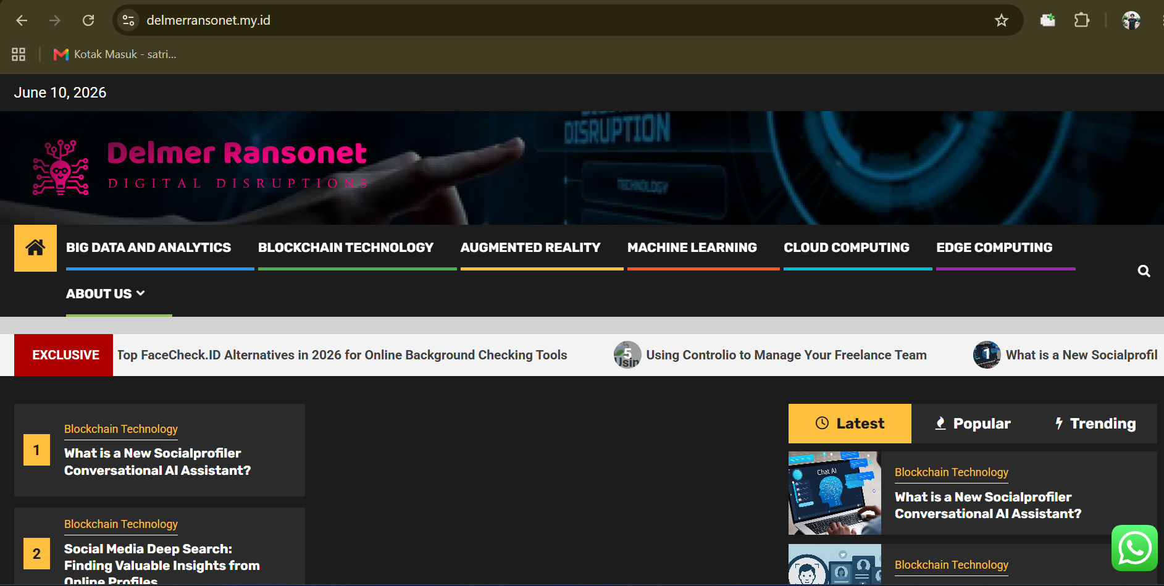Open the site search magnifier icon
Image resolution: width=1164 pixels, height=586 pixels.
1144,271
